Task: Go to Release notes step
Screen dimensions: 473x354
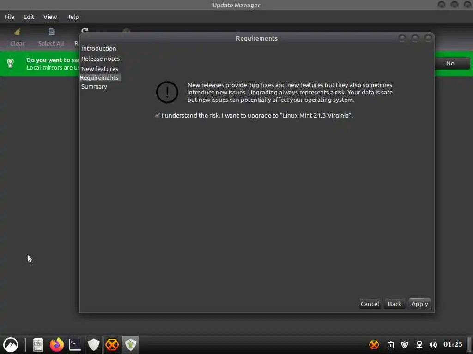Action: tap(100, 59)
